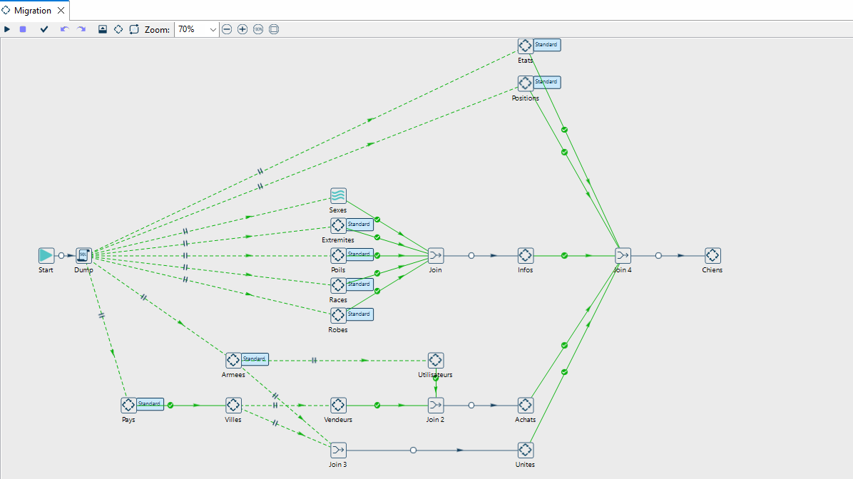Viewport: 853px width, 479px height.
Task: Switch to the Migration tab
Action: click(x=32, y=11)
